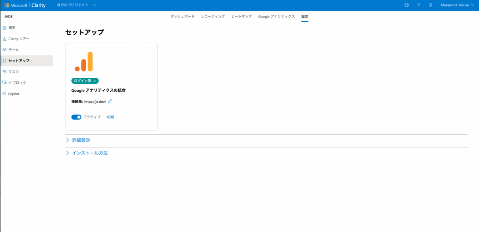Click the セットアップ braces icon
This screenshot has width=479, height=232.
coord(4,61)
